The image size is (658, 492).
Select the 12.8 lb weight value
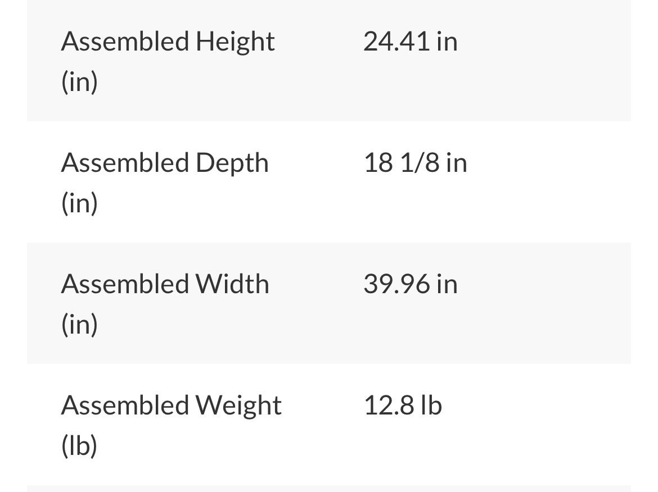pyautogui.click(x=403, y=406)
